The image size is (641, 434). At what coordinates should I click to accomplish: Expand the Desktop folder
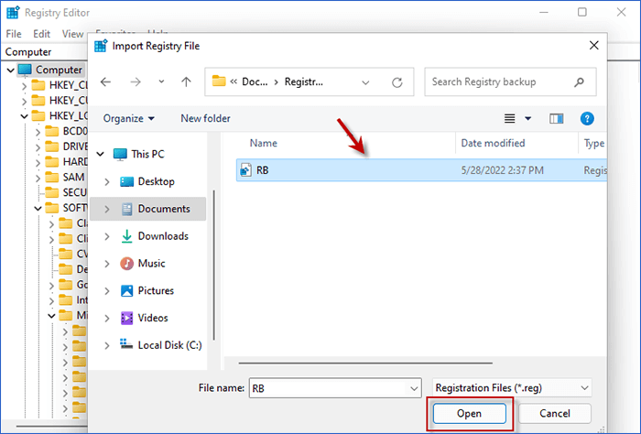click(x=107, y=181)
